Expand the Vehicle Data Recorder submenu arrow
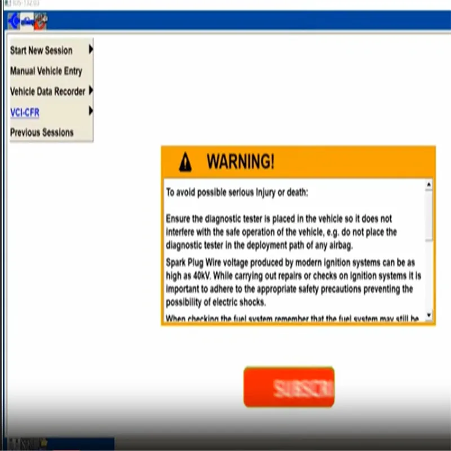Image resolution: width=451 pixels, height=451 pixels. (x=91, y=90)
